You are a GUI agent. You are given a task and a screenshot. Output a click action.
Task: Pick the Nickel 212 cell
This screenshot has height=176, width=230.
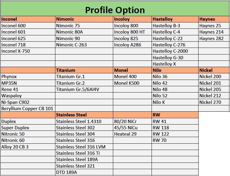pos(214,95)
